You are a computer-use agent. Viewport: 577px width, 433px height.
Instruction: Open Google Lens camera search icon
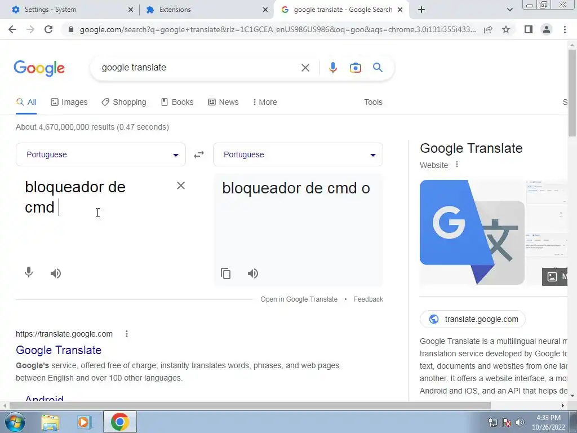pos(355,68)
